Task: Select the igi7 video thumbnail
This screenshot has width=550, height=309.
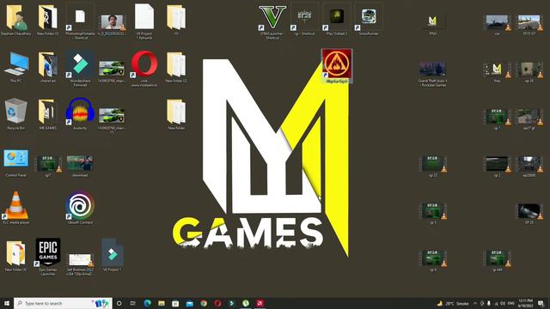Action: point(48,166)
